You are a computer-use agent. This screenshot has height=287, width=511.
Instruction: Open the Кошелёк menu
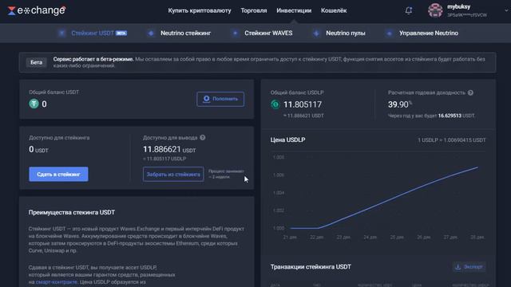(334, 10)
